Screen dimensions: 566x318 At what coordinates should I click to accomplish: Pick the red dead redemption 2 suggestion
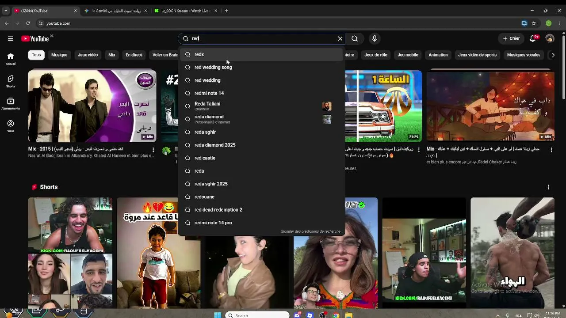[261, 210]
